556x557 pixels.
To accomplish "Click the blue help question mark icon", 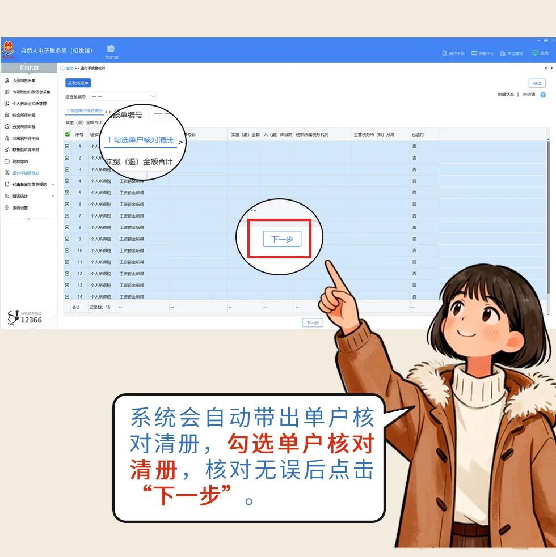I will pyautogui.click(x=543, y=95).
